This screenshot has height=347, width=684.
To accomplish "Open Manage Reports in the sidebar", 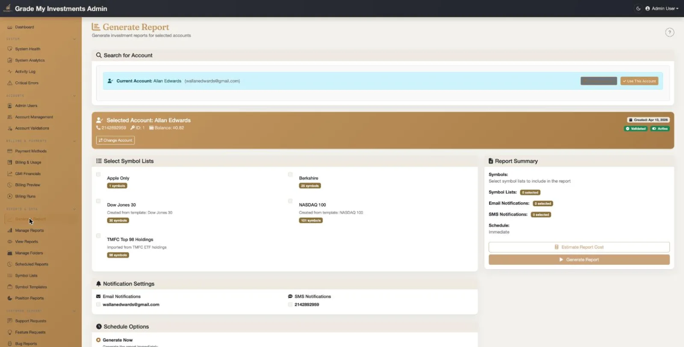I will click(x=41, y=230).
